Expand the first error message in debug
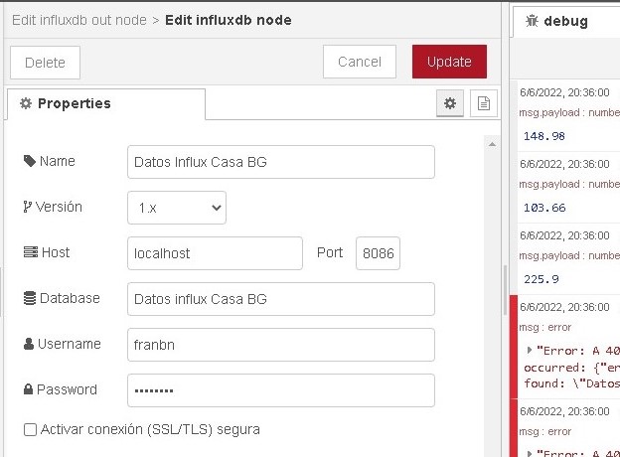620x457 pixels. coord(530,350)
